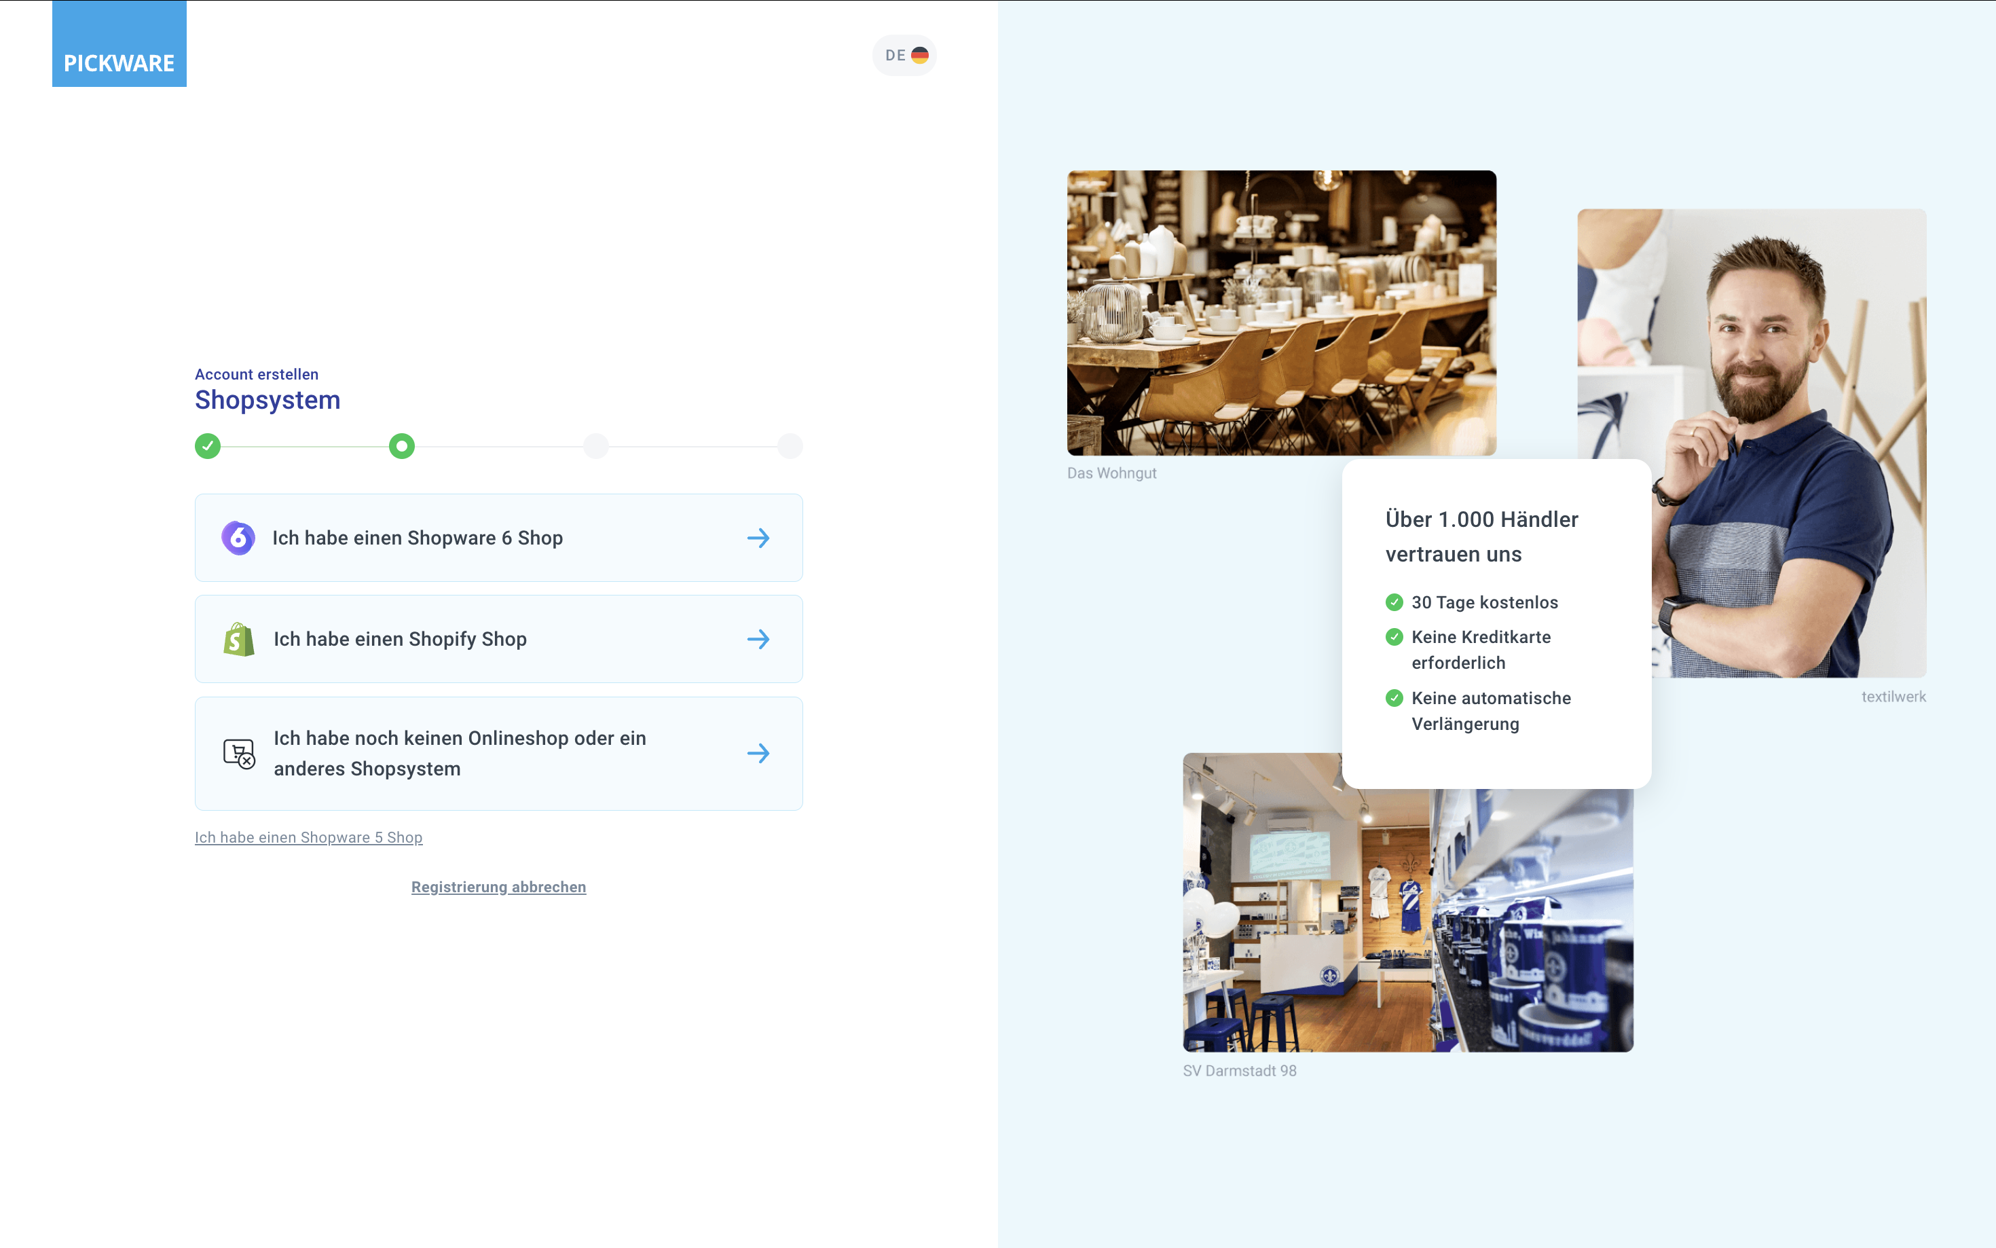The image size is (1996, 1248).
Task: Open Ich habe einen Shopware 5 Shop link
Action: click(x=309, y=838)
